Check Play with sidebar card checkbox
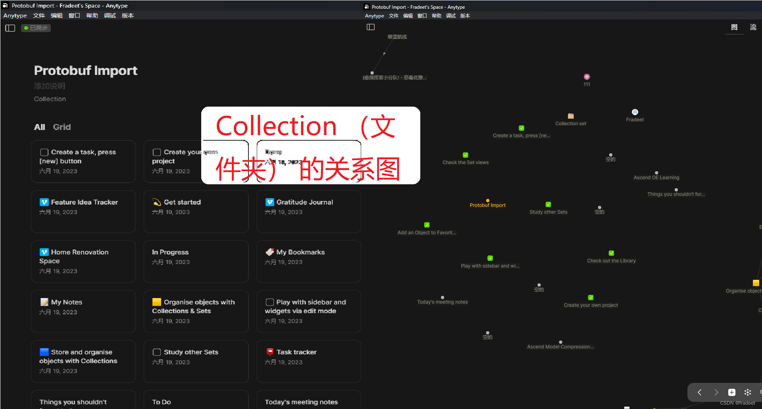The height and width of the screenshot is (409, 762). [x=269, y=302]
